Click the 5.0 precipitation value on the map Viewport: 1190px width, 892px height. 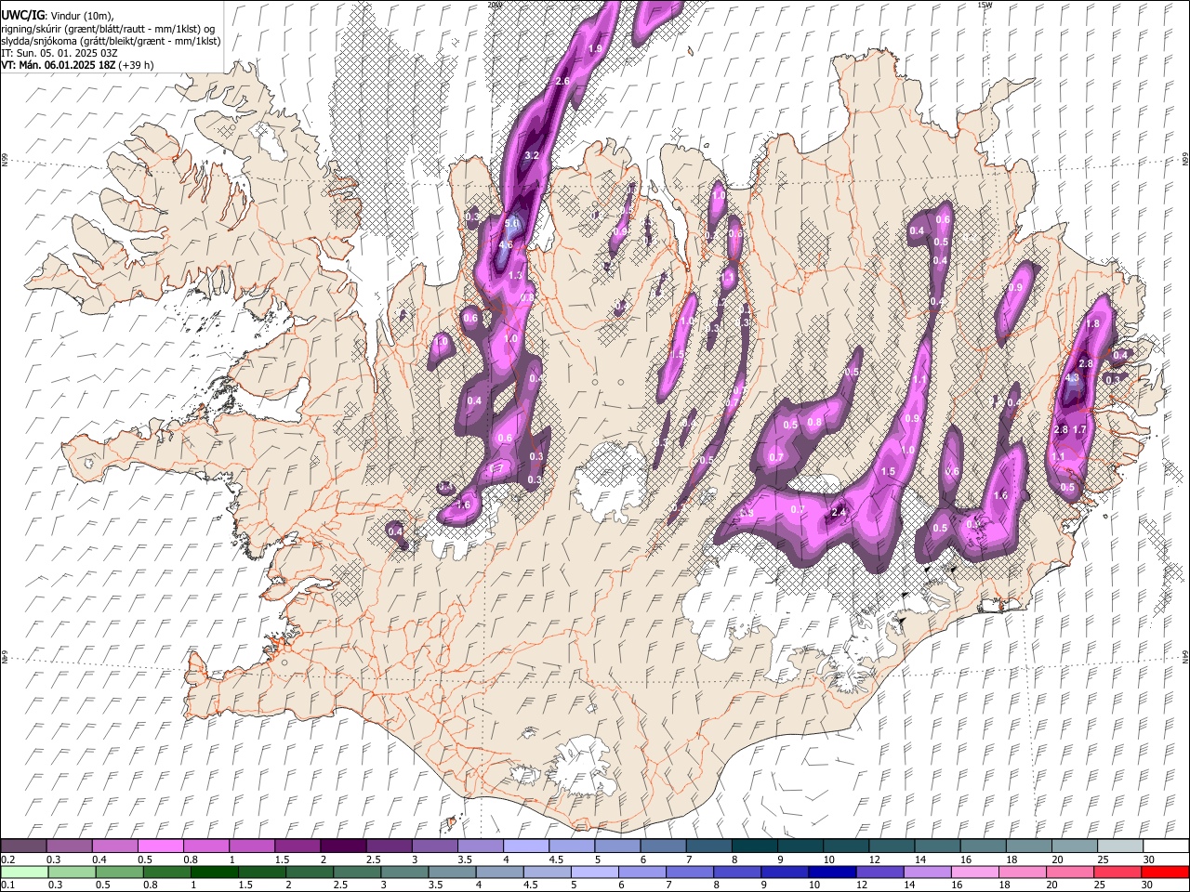(511, 224)
